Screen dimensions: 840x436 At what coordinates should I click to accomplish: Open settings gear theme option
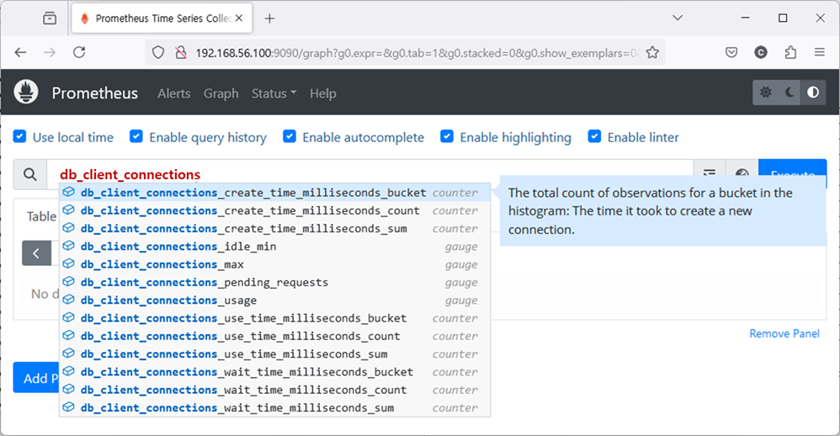(766, 93)
